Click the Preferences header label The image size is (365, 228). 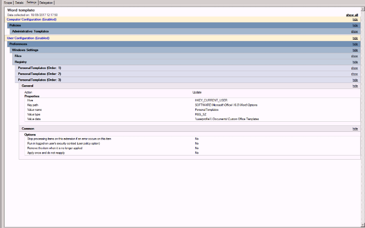[18, 44]
